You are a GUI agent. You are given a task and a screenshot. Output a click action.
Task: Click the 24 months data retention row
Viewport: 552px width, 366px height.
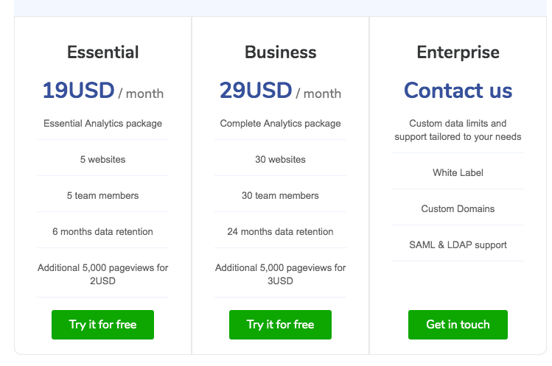point(280,231)
